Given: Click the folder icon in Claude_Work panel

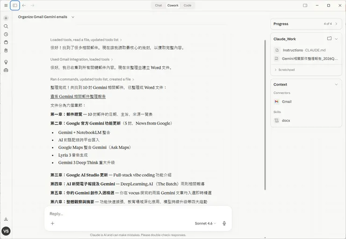Looking at the screenshot, I should tap(329, 39).
